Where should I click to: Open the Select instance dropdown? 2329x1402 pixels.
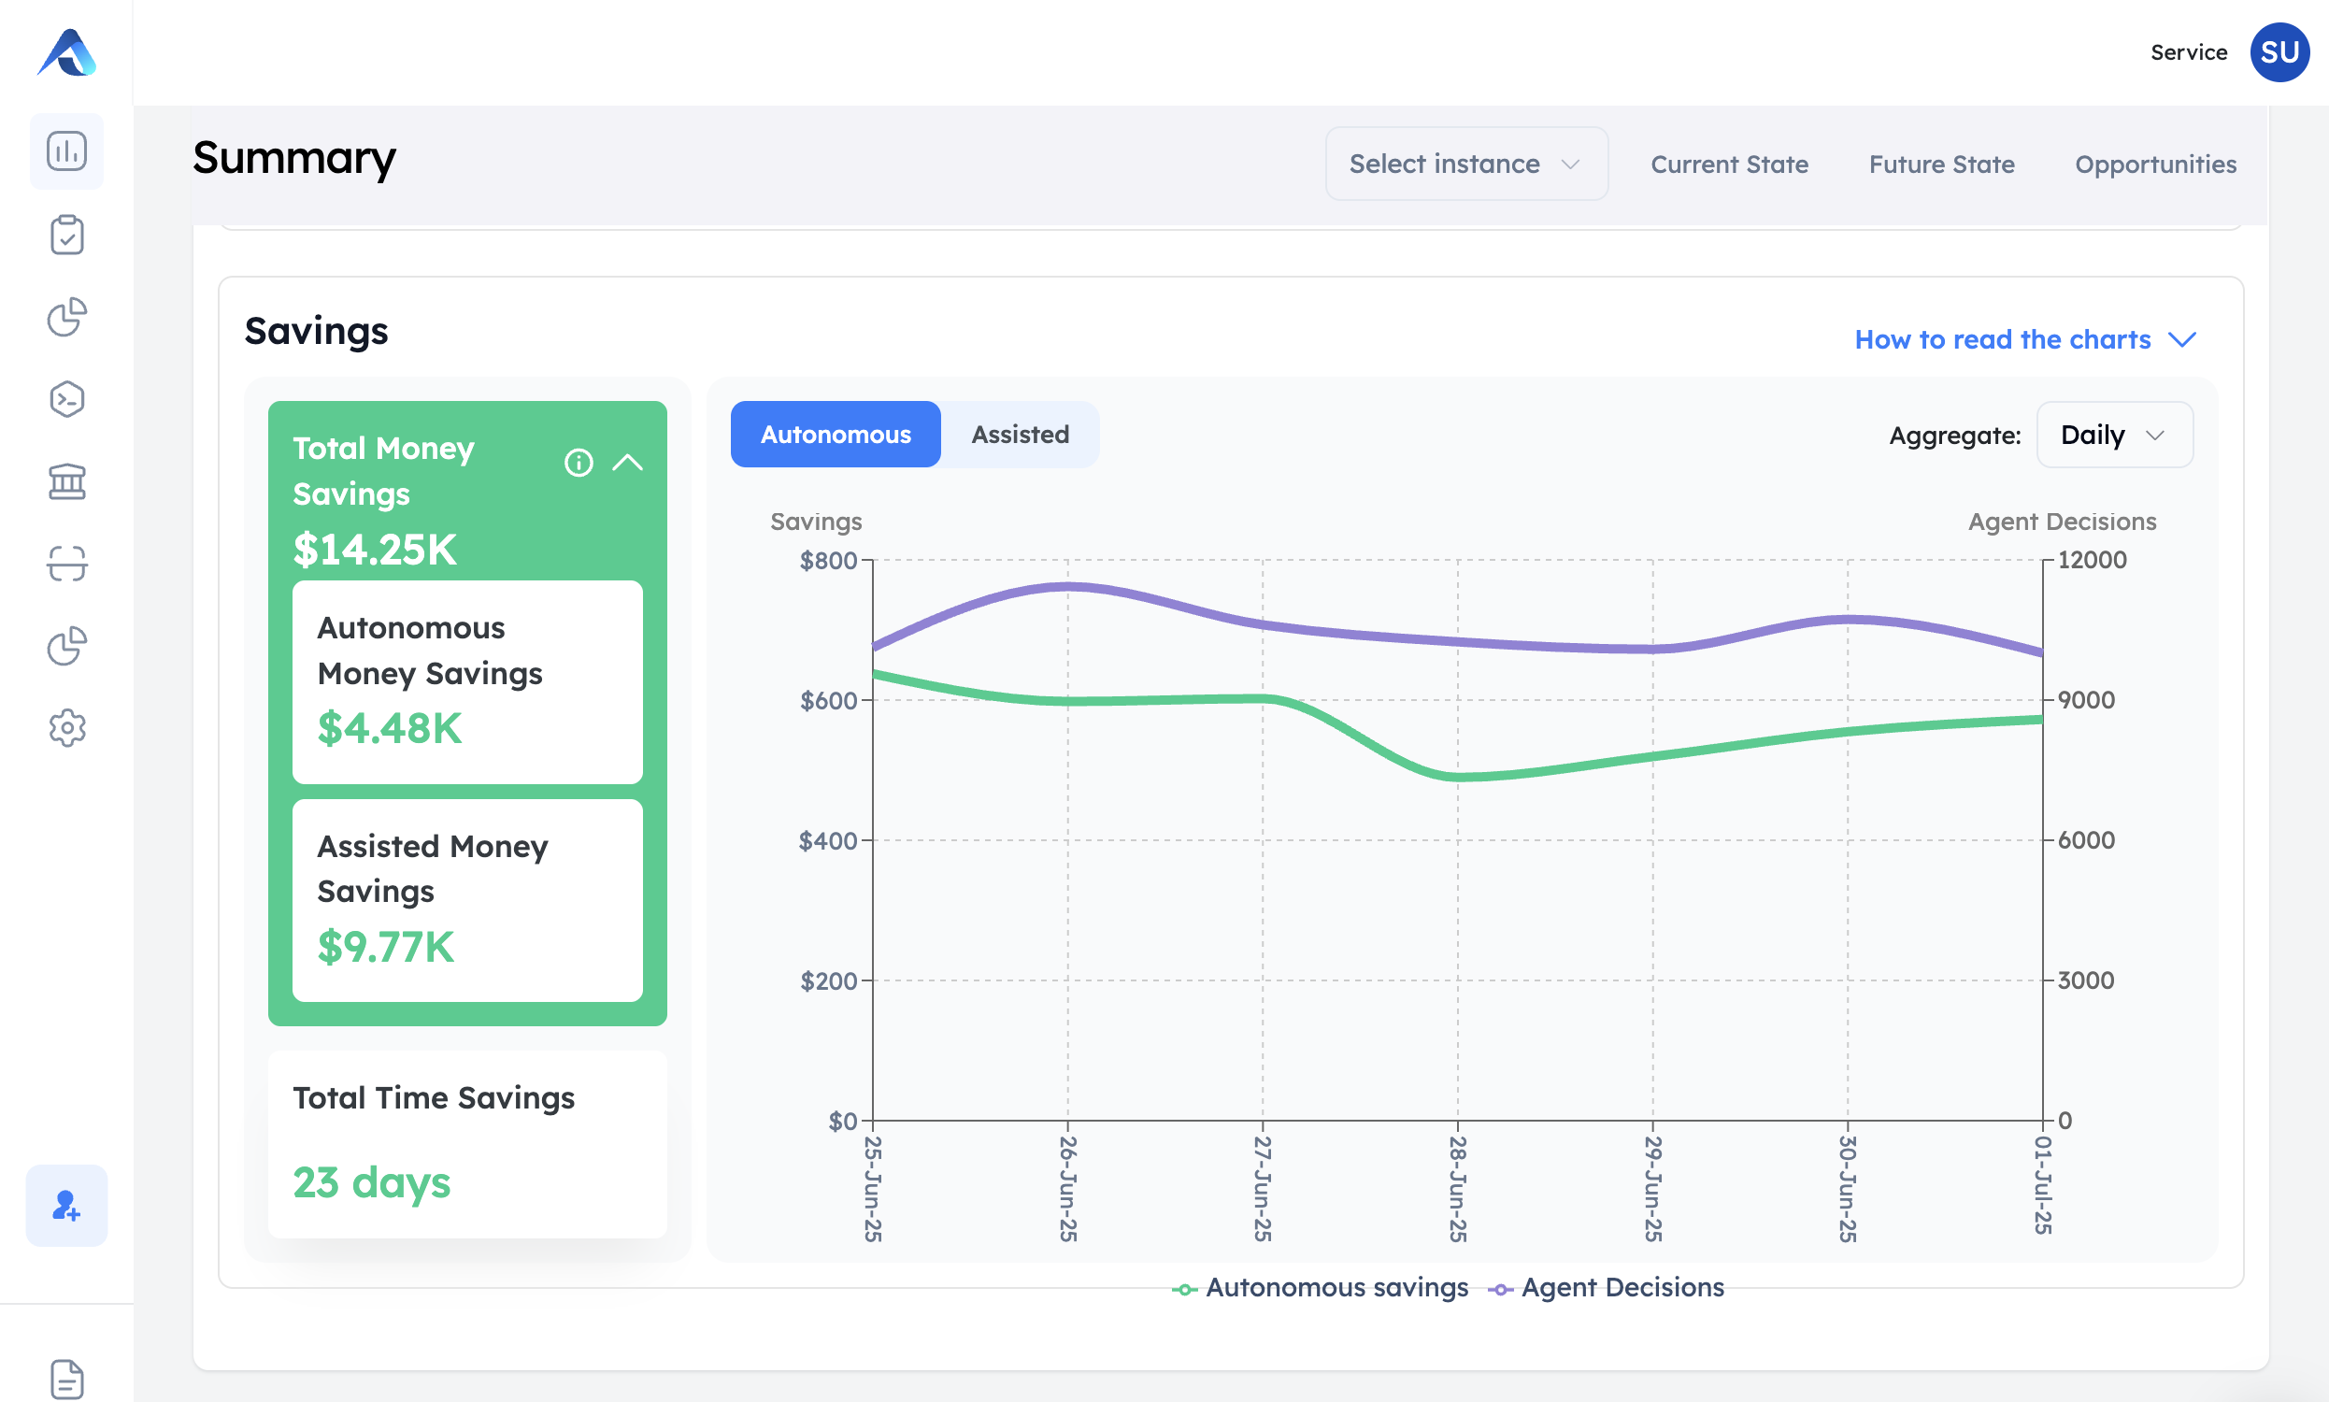click(x=1466, y=164)
